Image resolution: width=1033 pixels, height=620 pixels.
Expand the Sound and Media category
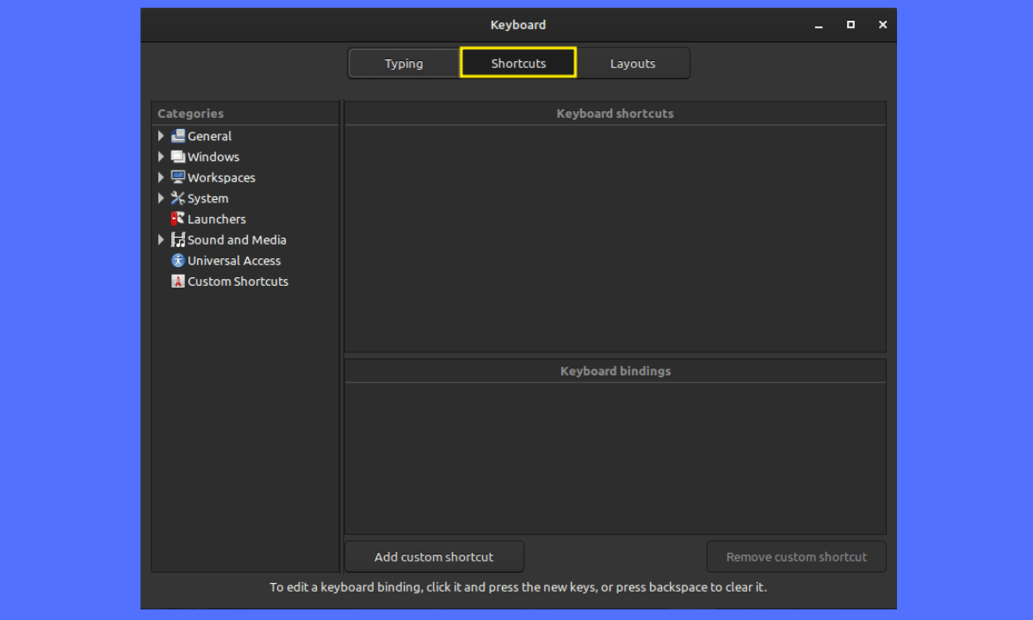(x=161, y=239)
